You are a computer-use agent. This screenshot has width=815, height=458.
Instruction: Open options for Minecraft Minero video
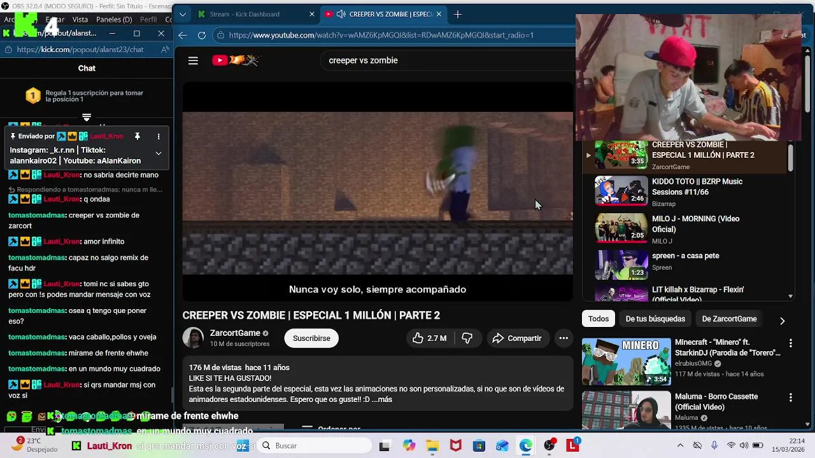(790, 343)
